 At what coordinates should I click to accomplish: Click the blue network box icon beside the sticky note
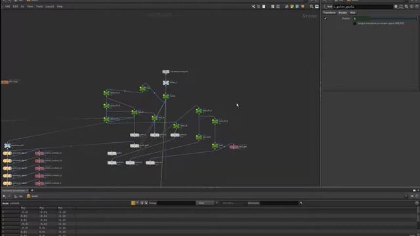pos(297,7)
